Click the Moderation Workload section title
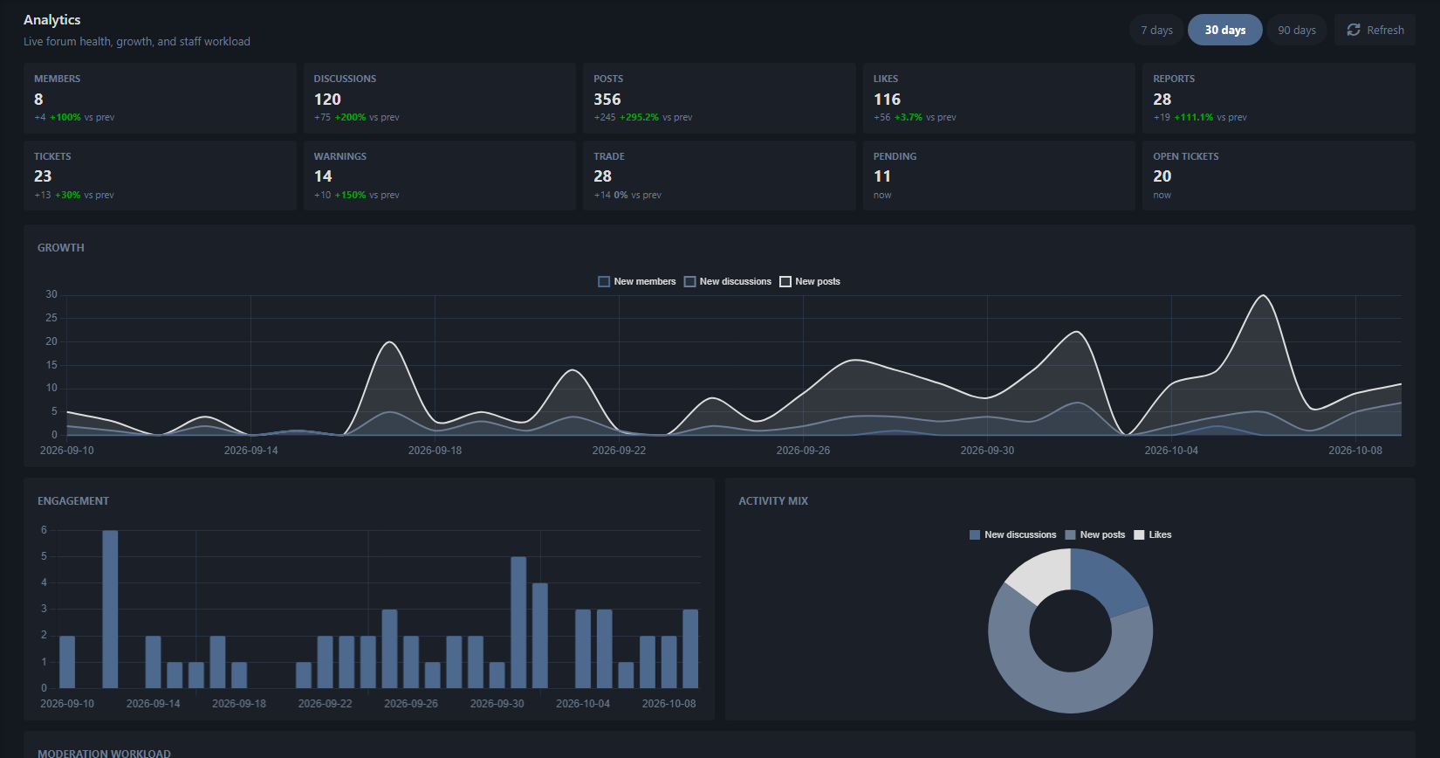This screenshot has width=1440, height=758. coord(104,753)
